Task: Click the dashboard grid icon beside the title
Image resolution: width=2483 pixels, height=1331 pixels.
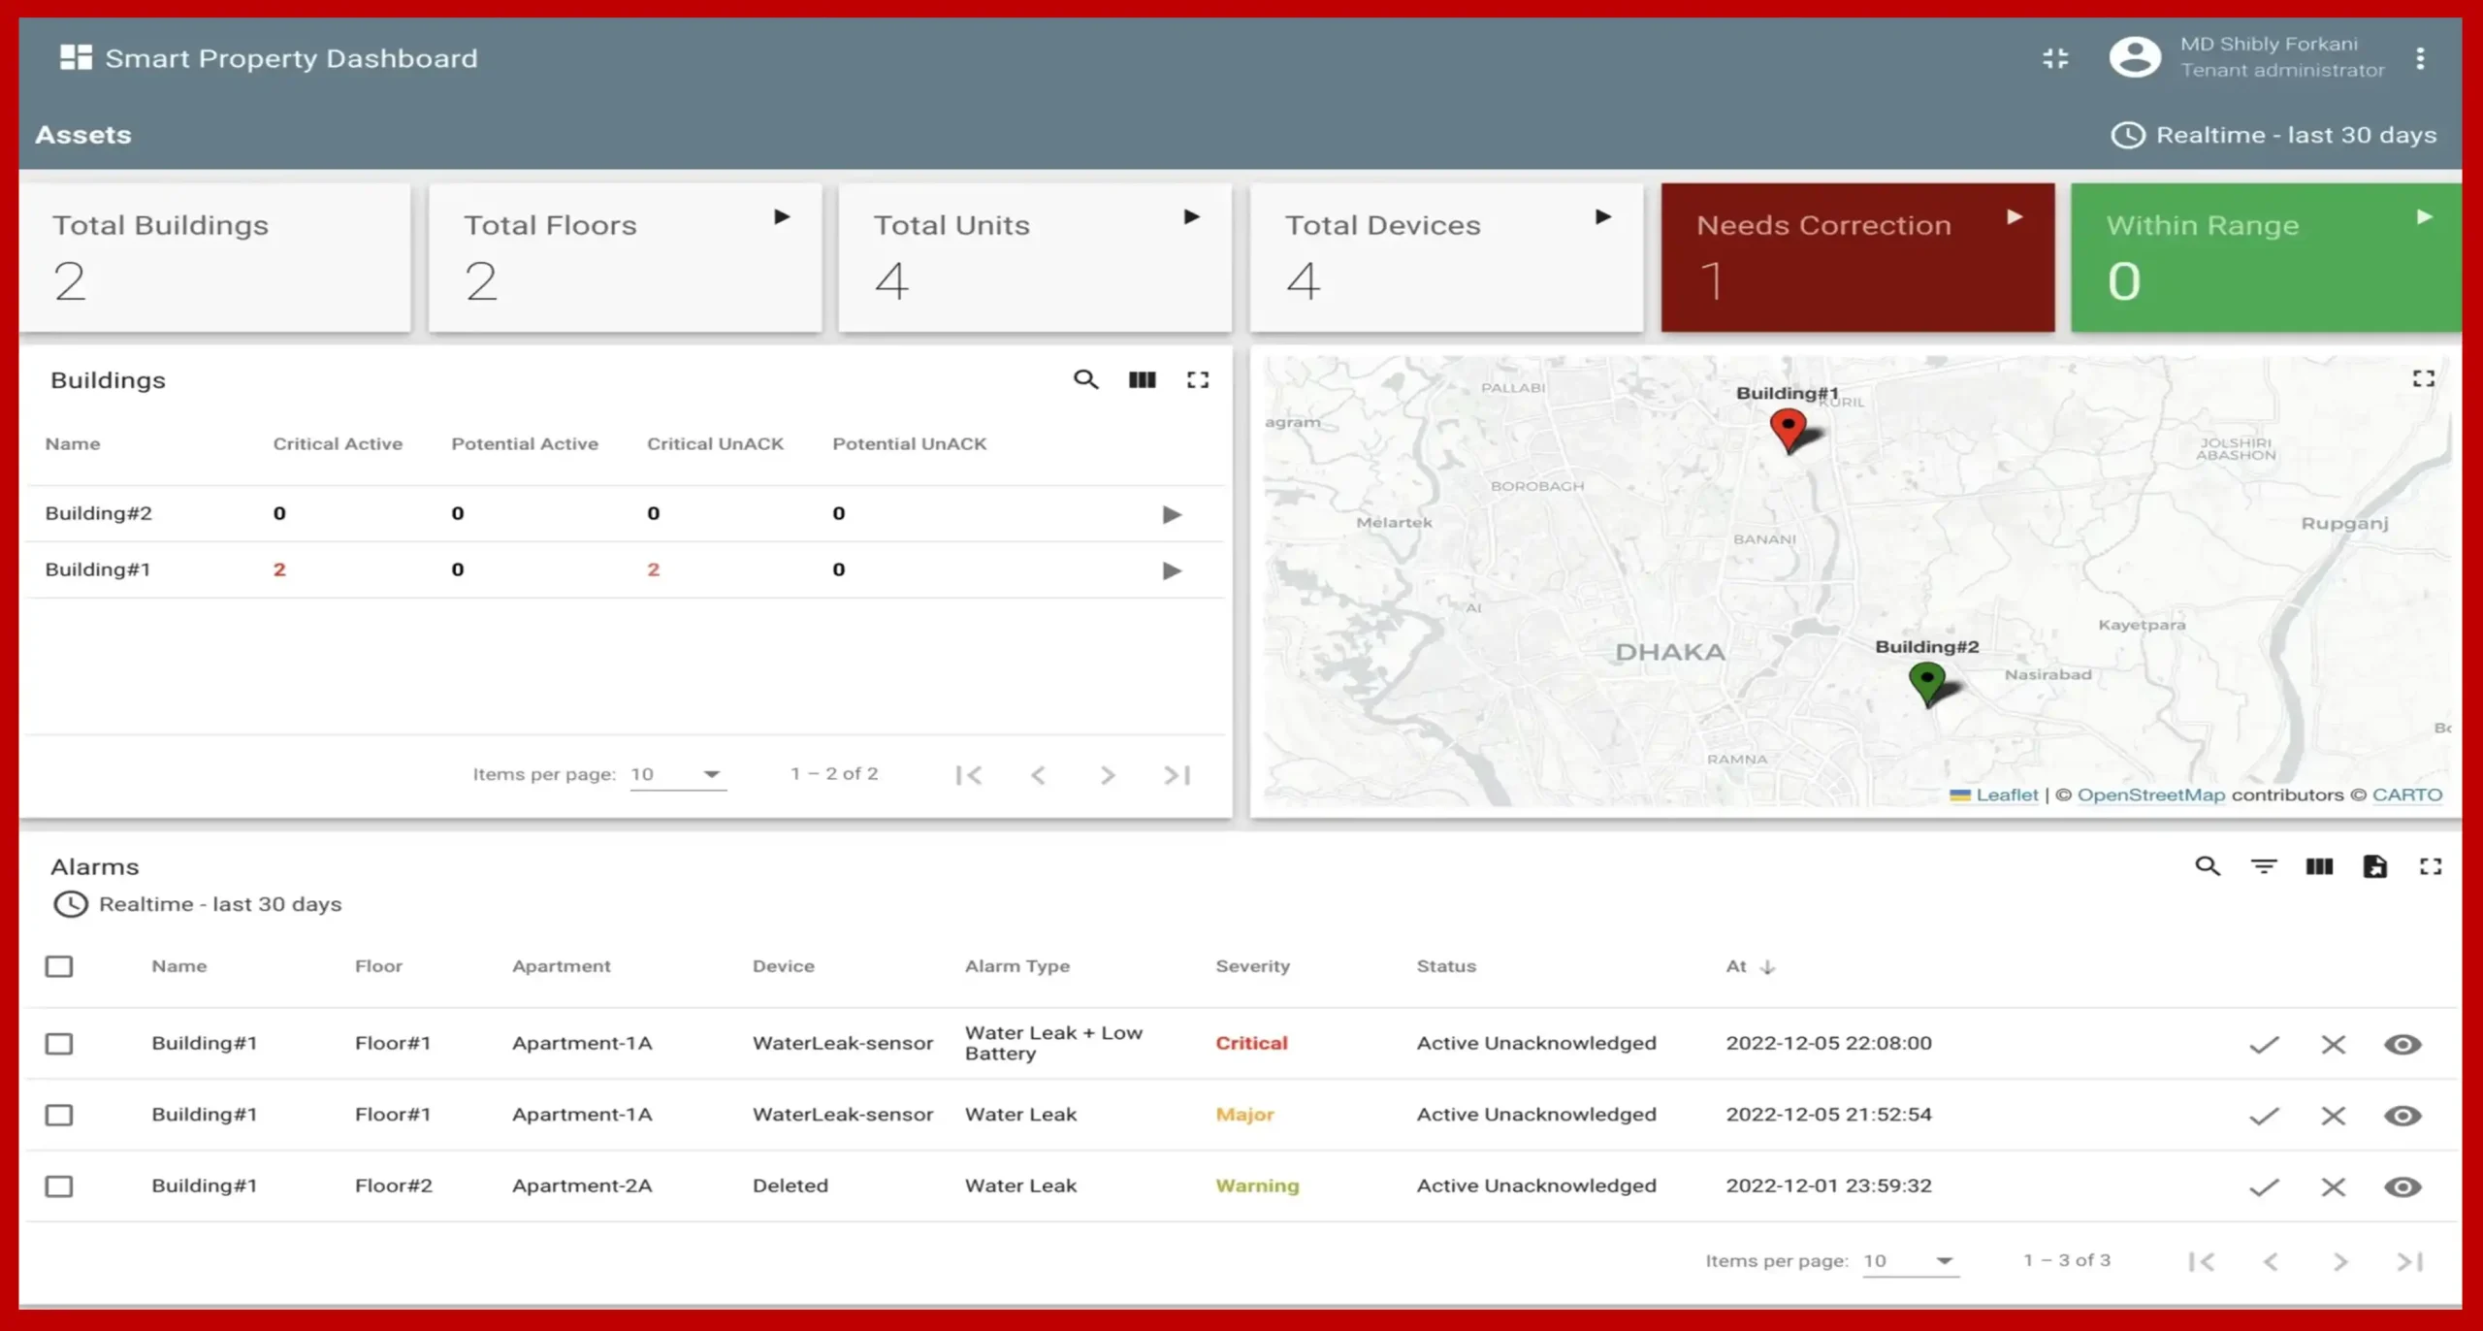Action: coord(76,57)
